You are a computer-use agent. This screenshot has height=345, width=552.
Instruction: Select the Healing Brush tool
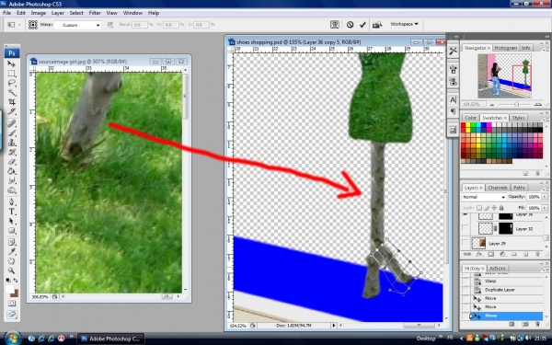pyautogui.click(x=12, y=123)
